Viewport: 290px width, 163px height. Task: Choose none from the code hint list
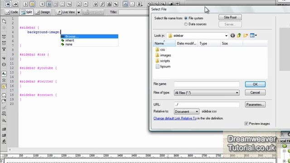(89, 44)
